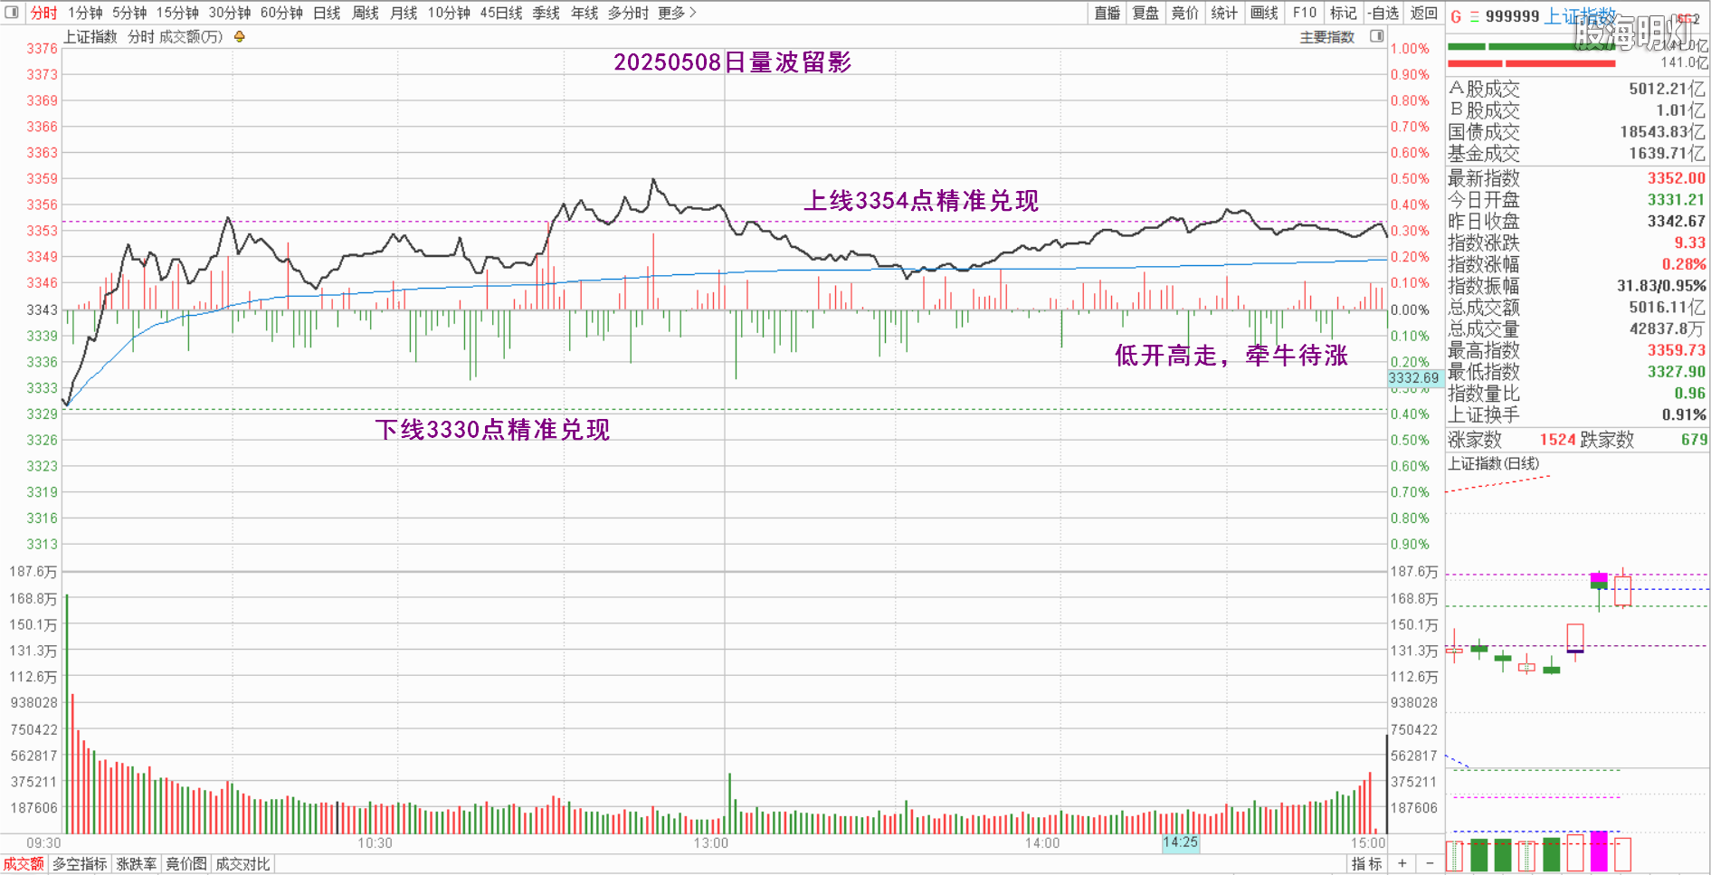Click the 上证指数(日线) mini chart label
Screen dimensions: 1711x875
coord(1494,463)
